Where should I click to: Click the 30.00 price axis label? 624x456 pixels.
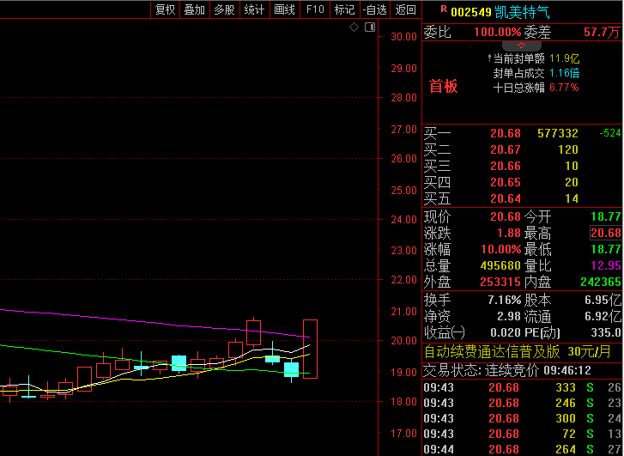403,37
